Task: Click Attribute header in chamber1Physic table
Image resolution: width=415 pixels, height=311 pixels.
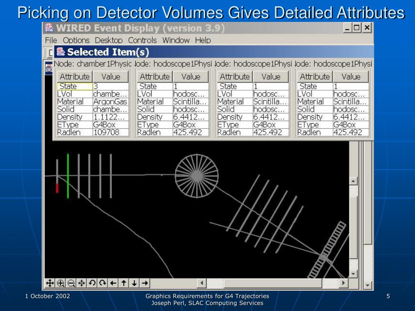Action: tap(75, 77)
